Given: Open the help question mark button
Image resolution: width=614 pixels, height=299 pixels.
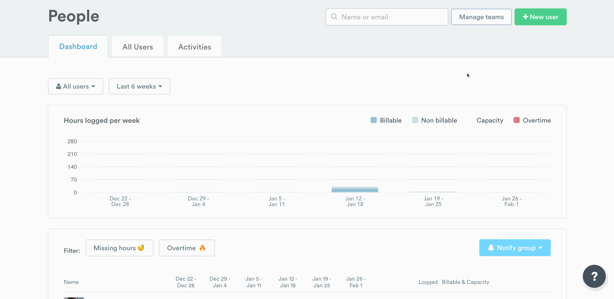Looking at the screenshot, I should click(x=594, y=276).
